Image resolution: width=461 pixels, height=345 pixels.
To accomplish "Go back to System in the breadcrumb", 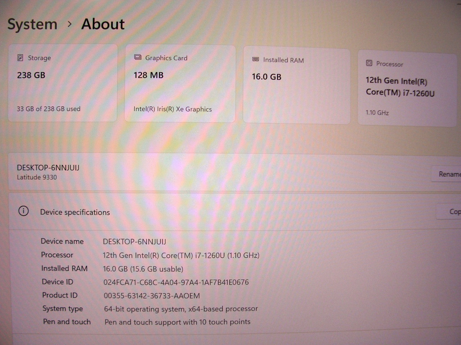I will pyautogui.click(x=32, y=24).
